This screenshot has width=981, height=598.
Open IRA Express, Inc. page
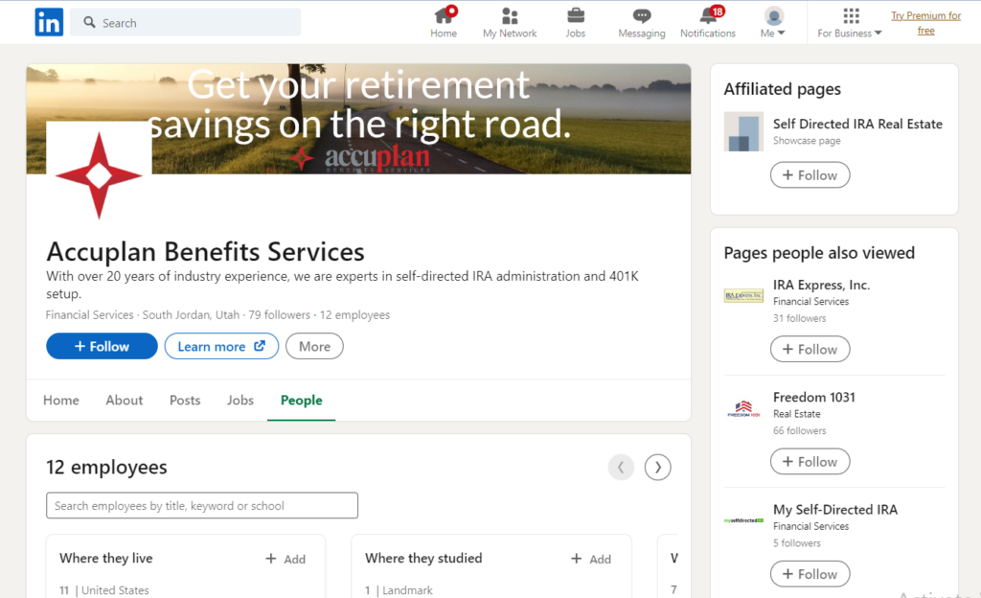pyautogui.click(x=821, y=286)
